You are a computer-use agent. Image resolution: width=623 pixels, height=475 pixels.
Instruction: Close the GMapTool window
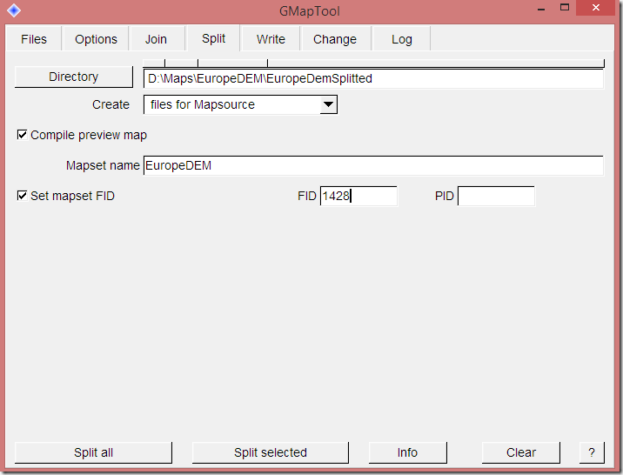tap(595, 8)
